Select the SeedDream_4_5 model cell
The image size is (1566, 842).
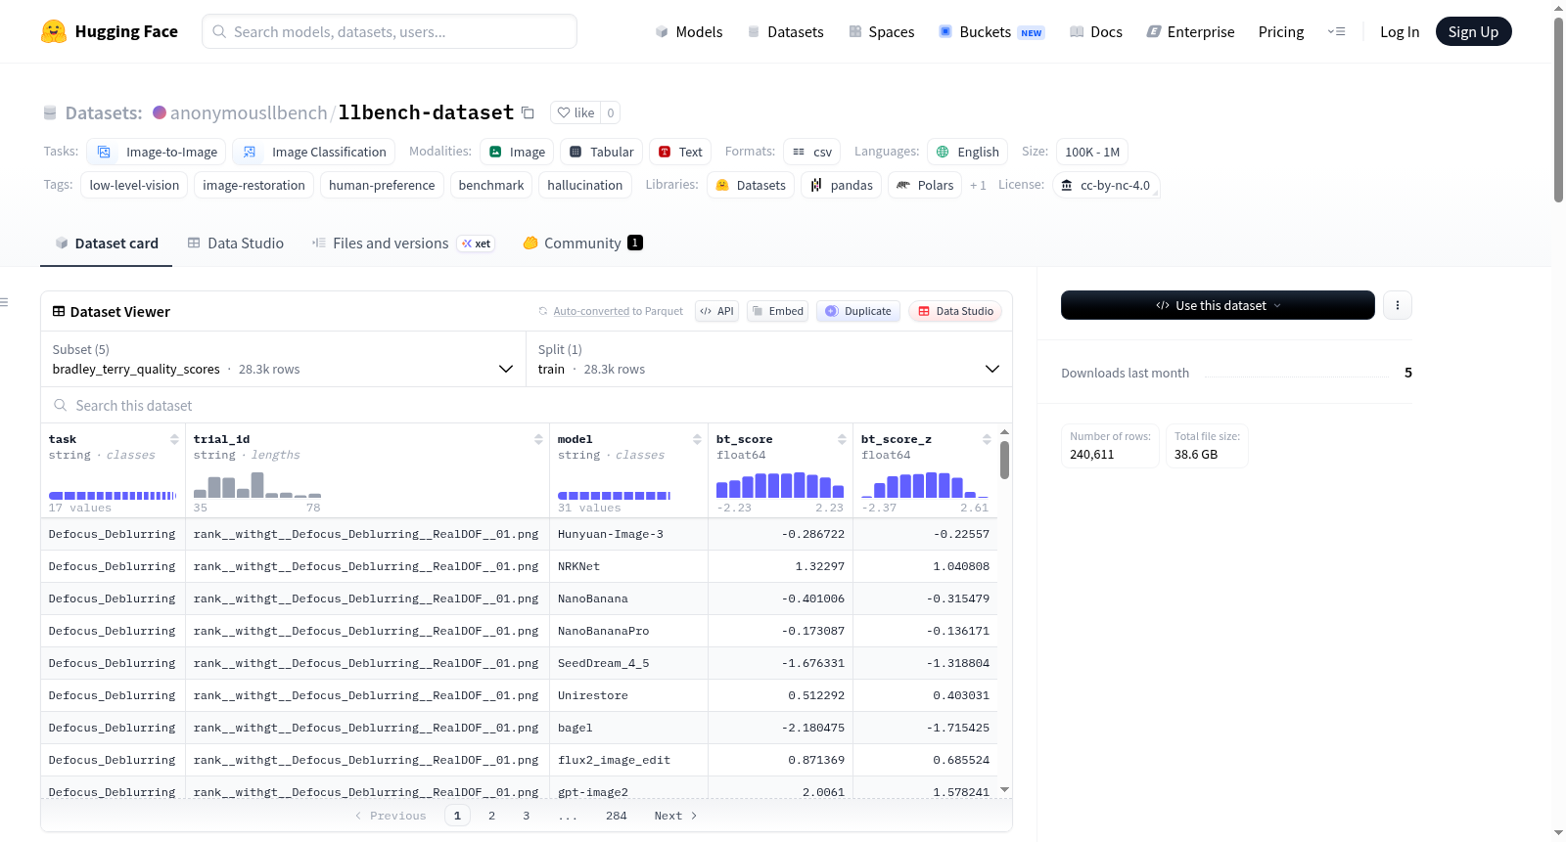[x=628, y=663]
